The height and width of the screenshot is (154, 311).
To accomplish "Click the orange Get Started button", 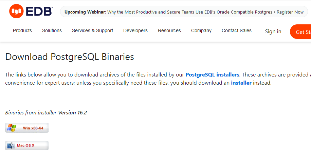I will click(300, 31).
